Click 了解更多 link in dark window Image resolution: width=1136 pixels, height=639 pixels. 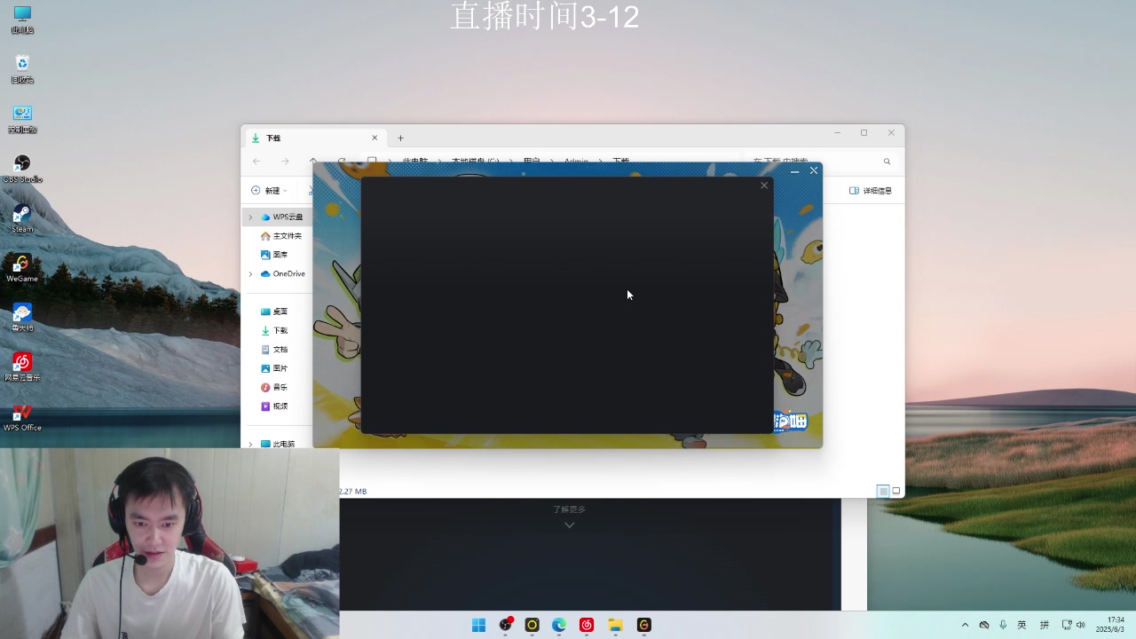point(569,509)
